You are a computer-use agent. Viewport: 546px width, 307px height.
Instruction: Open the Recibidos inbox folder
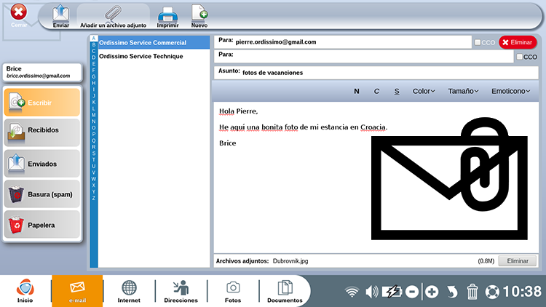point(41,132)
